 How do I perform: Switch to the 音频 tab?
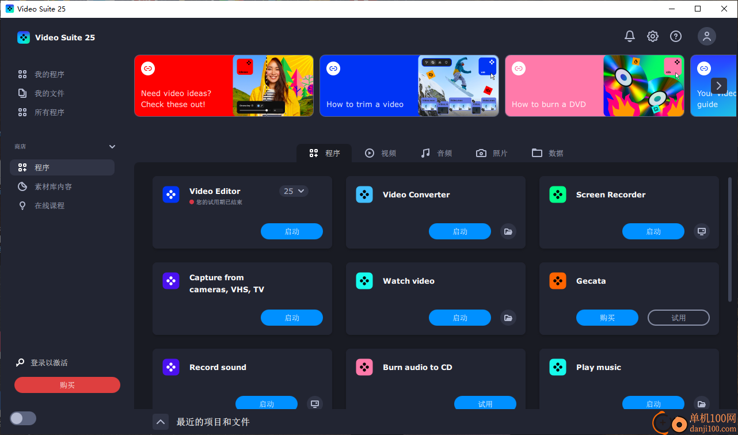[x=436, y=153]
